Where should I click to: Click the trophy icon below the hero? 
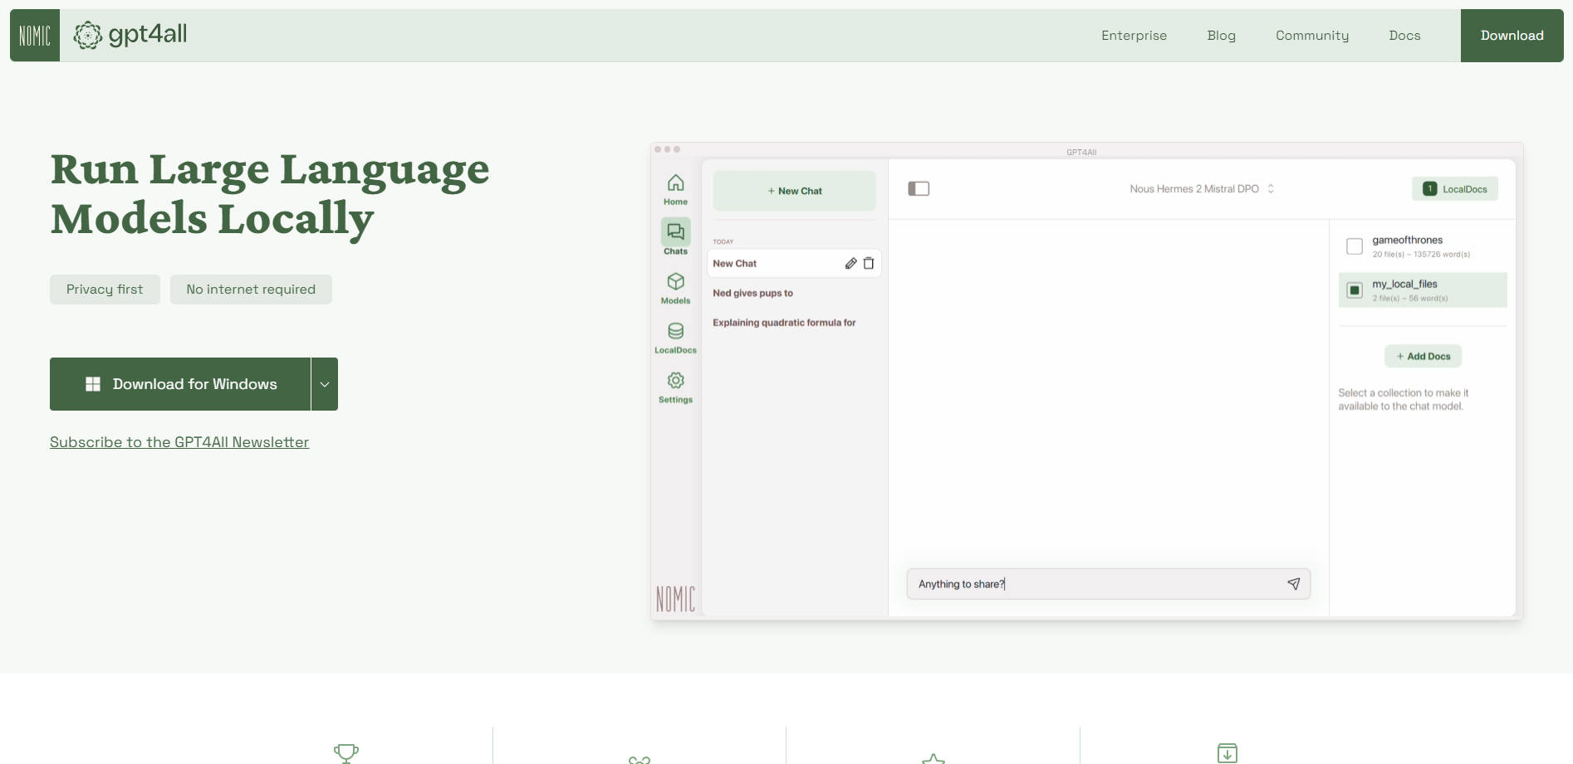(346, 752)
